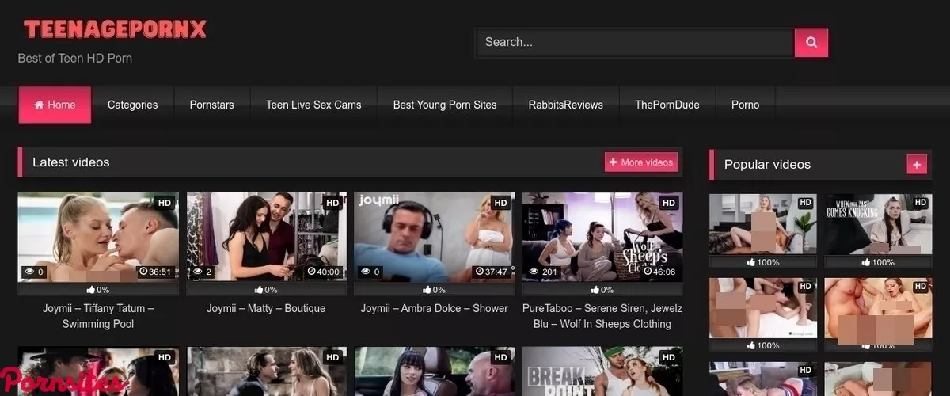The height and width of the screenshot is (396, 950).
Task: Click the thumbs-up icon under the Boutique video
Action: (259, 290)
